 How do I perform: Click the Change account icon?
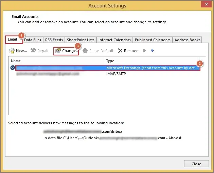[58, 51]
